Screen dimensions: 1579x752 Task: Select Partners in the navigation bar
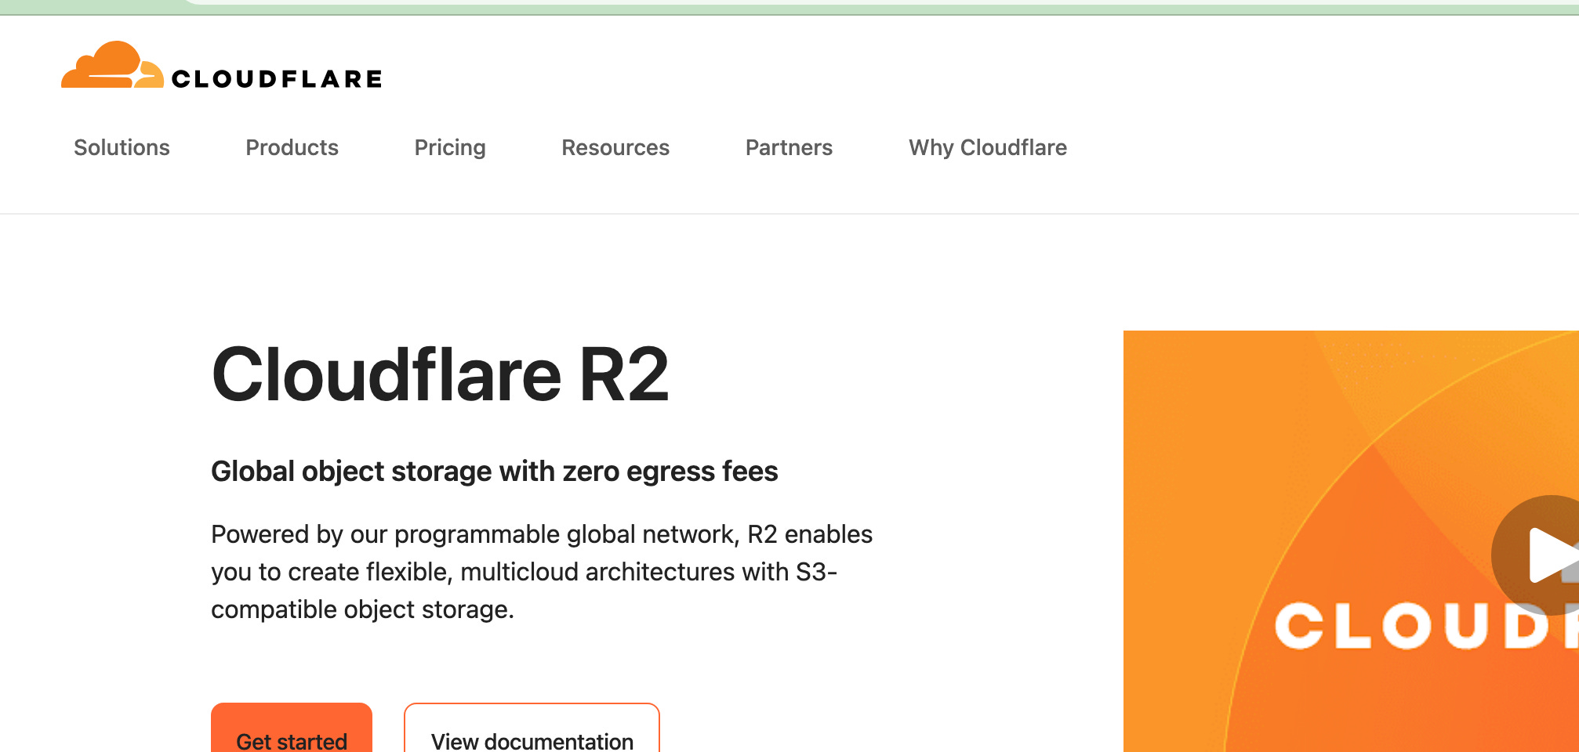788,147
